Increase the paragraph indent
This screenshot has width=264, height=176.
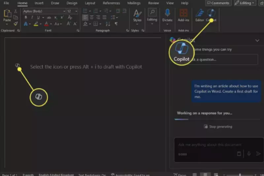[125, 11]
